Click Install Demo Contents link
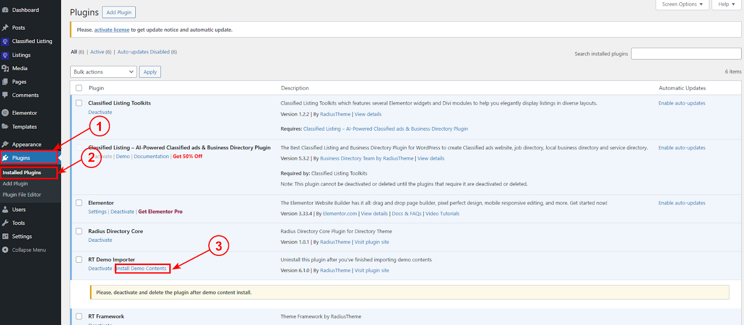 point(141,268)
